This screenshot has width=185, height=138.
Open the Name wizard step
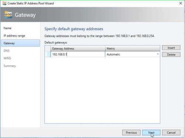click(x=7, y=28)
